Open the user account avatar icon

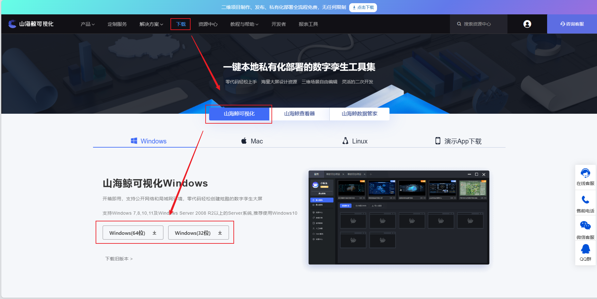pyautogui.click(x=527, y=24)
